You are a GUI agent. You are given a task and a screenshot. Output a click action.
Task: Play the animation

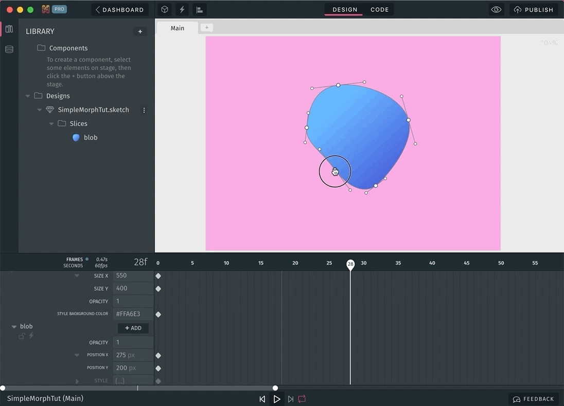(x=277, y=399)
